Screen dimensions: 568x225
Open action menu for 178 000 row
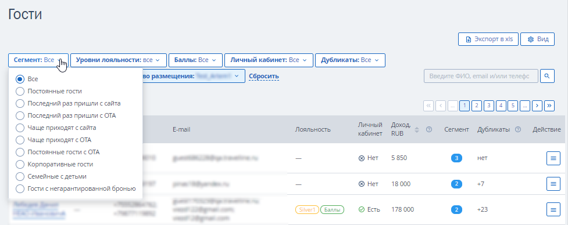[x=553, y=209]
